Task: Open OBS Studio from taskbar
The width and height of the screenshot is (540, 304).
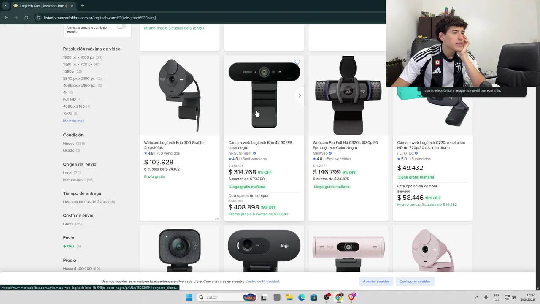Action: (327, 297)
